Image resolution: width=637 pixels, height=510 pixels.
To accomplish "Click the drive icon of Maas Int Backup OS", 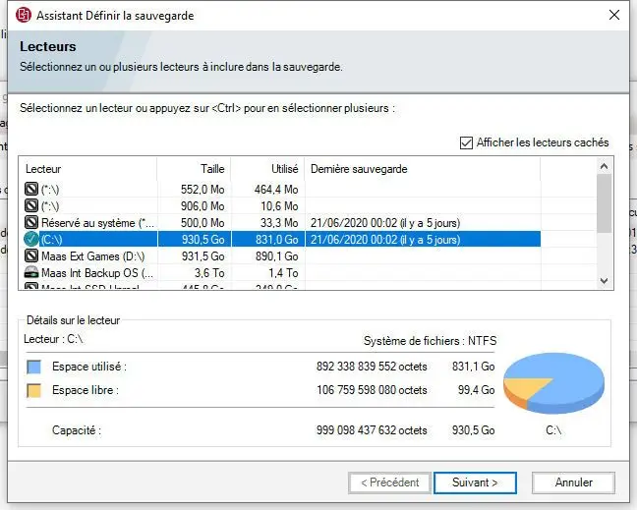I will (x=31, y=272).
